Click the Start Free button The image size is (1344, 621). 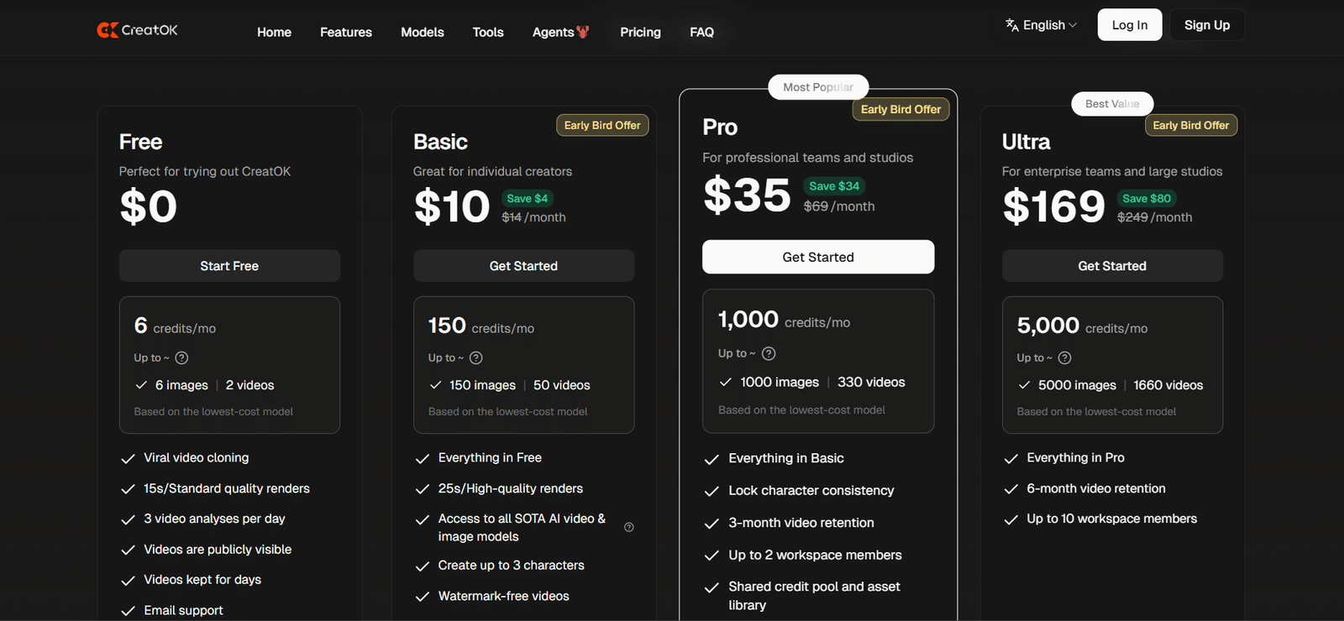point(229,266)
